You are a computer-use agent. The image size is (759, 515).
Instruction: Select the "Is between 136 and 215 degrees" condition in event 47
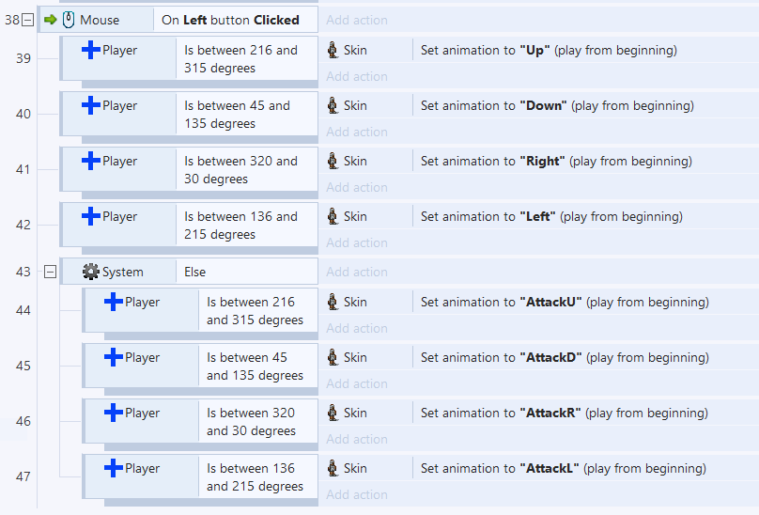tap(257, 477)
